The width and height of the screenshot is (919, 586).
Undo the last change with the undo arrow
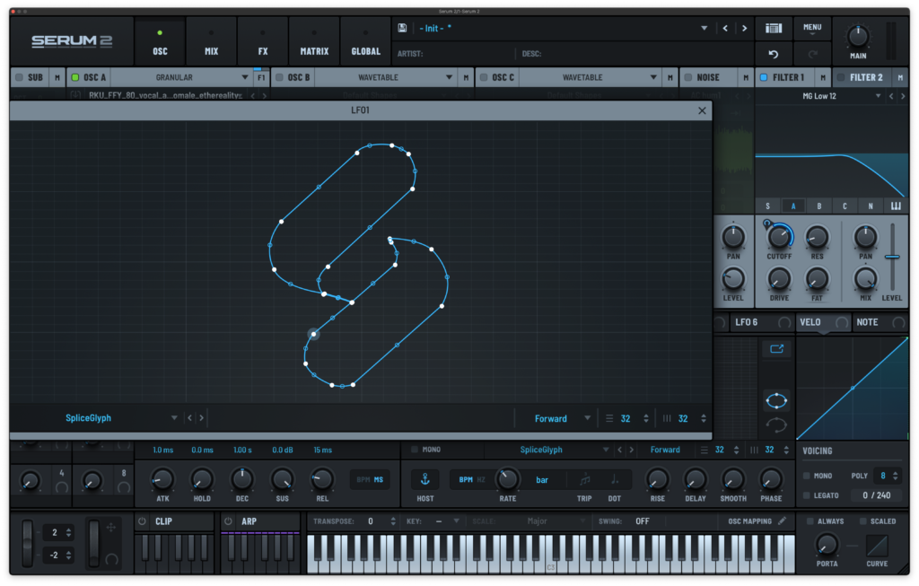click(774, 55)
